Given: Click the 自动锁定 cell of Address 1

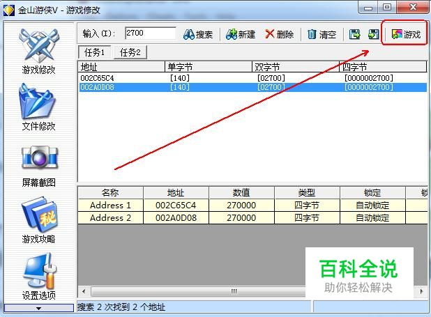Looking at the screenshot, I should click(x=372, y=206).
